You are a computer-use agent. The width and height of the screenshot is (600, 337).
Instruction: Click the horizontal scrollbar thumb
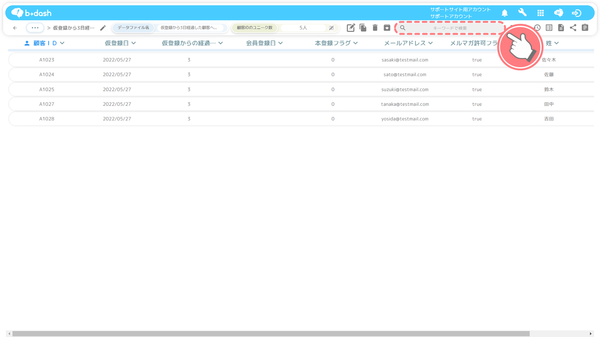[271, 334]
